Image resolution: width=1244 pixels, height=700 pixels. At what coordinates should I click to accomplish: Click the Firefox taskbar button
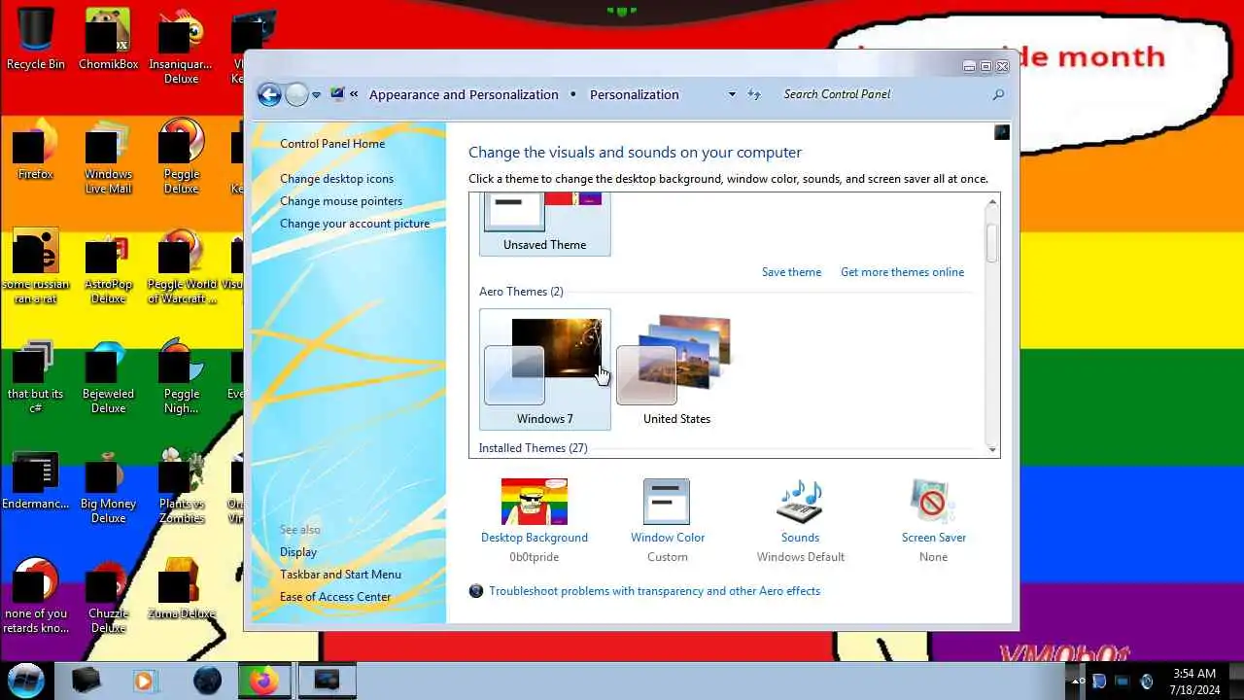tap(262, 681)
